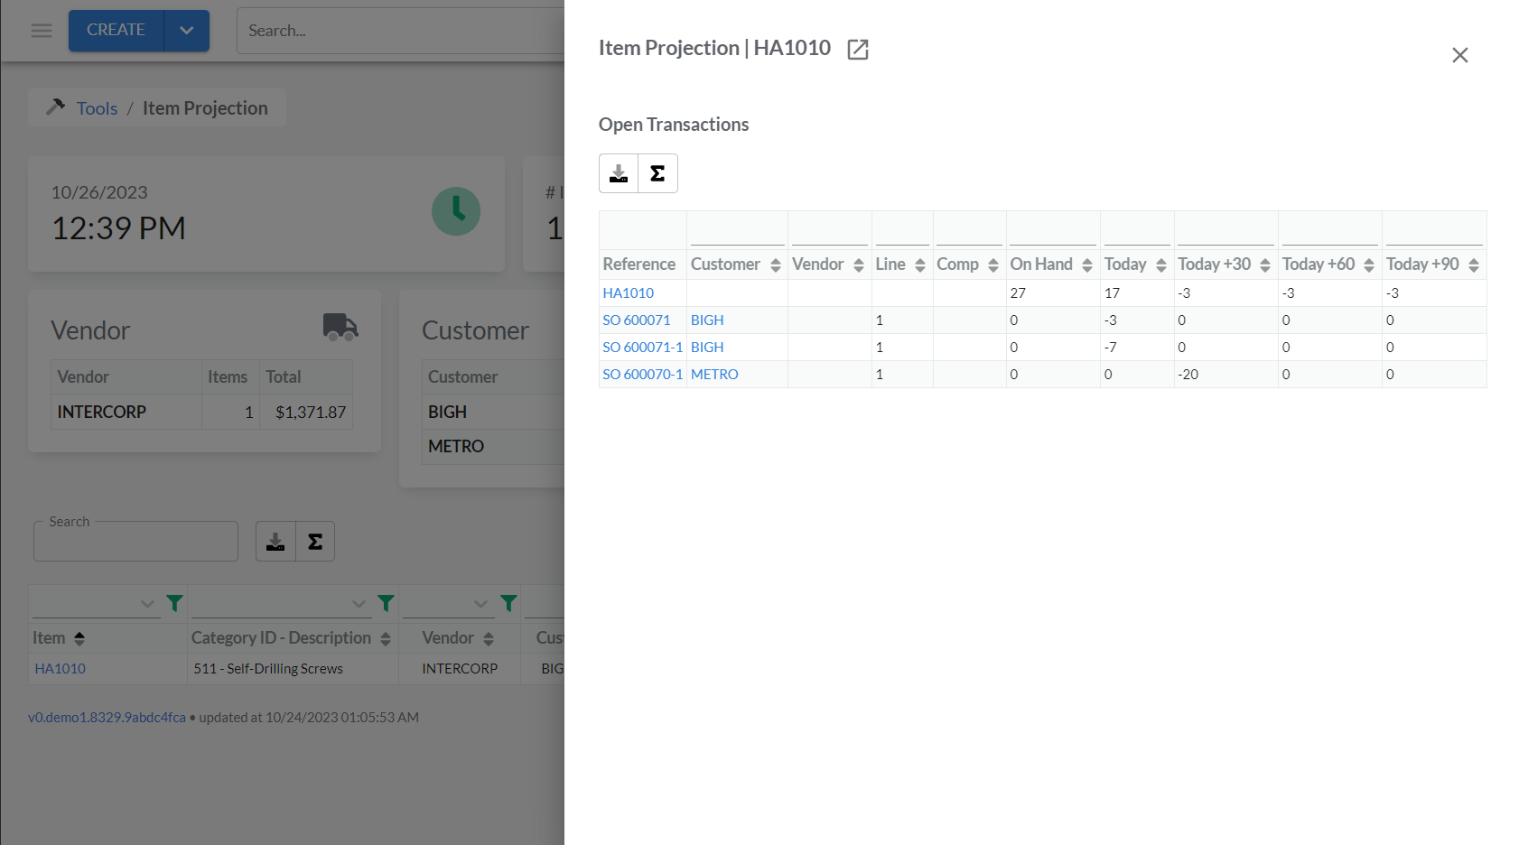
Task: Open the CREATE button dropdown arrow
Action: coord(186,30)
